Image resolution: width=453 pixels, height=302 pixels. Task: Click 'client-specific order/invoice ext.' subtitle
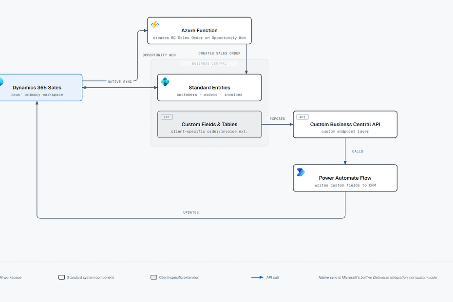point(209,132)
